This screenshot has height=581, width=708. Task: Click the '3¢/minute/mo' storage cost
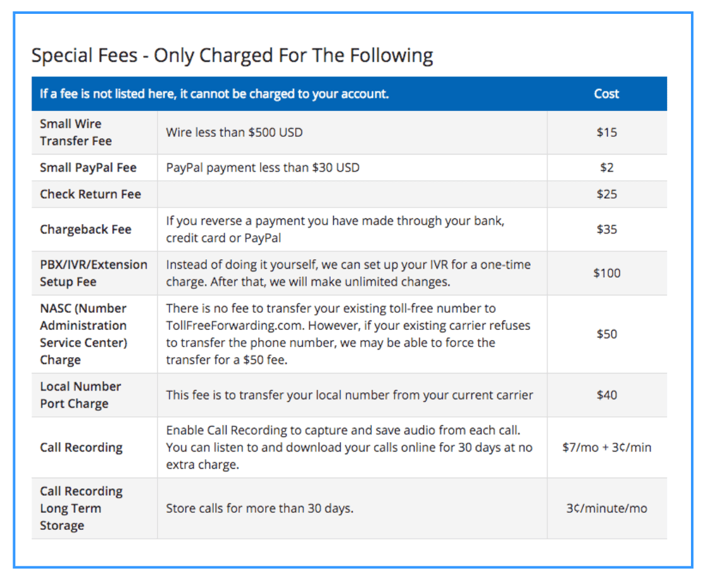point(606,508)
